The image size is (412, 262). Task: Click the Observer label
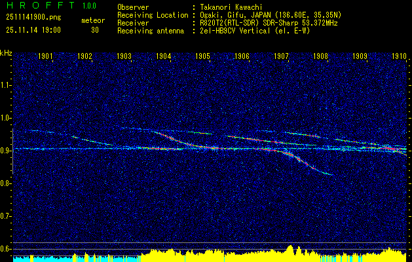click(133, 7)
